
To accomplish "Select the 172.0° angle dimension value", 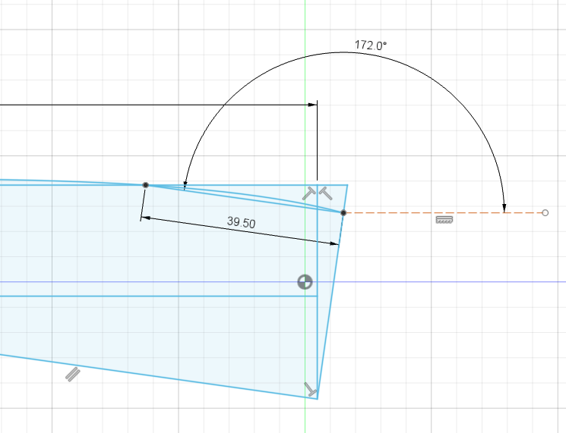I will pos(370,45).
